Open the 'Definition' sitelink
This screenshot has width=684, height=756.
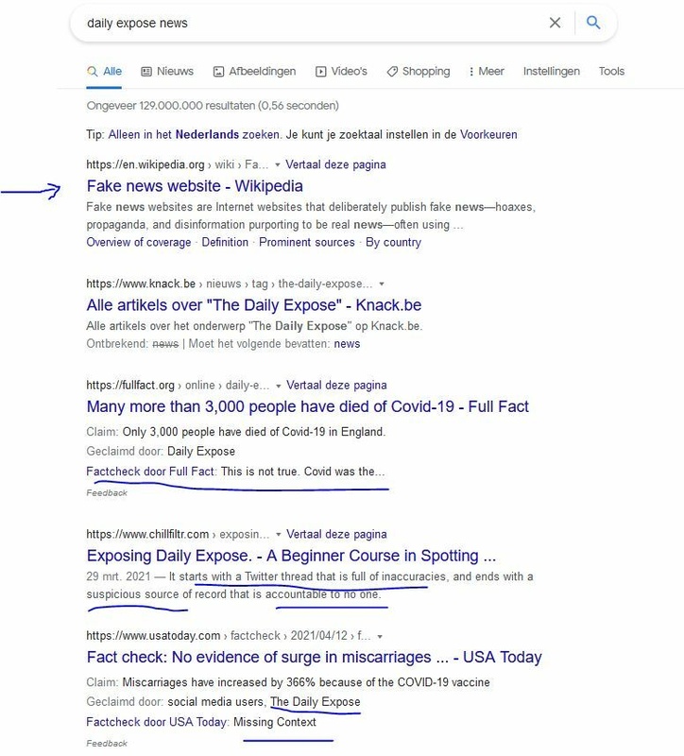225,242
